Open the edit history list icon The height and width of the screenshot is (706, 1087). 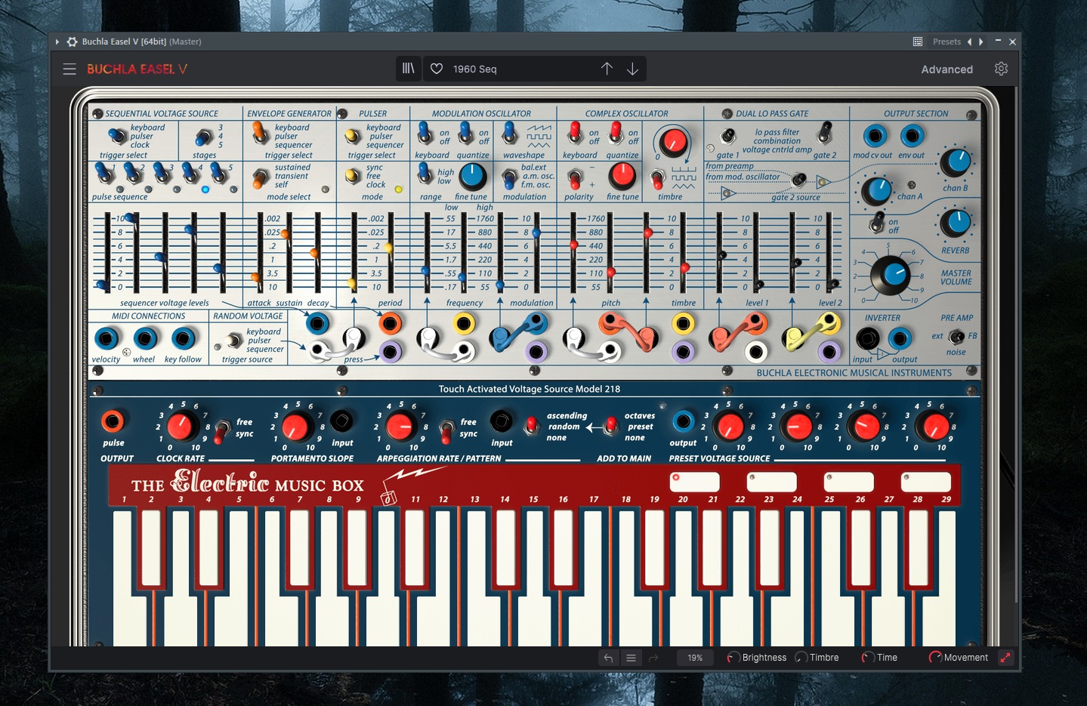coord(631,658)
